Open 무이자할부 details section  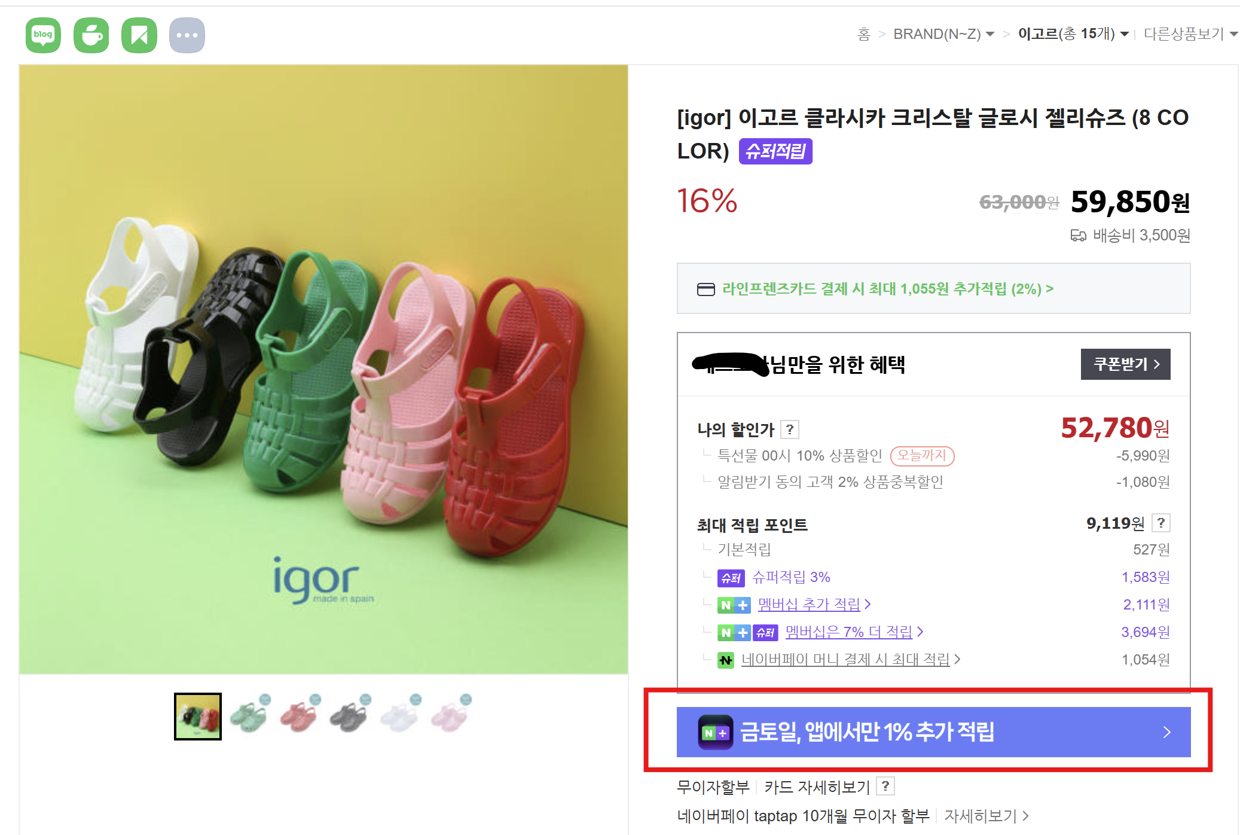(713, 787)
